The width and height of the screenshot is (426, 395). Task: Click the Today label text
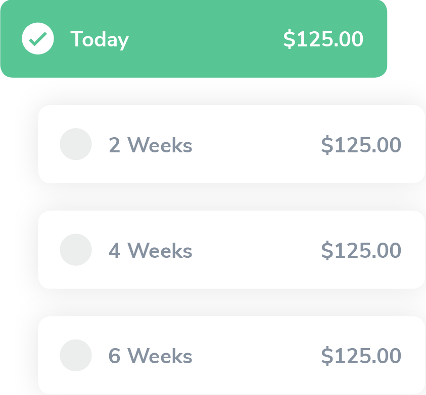click(100, 39)
